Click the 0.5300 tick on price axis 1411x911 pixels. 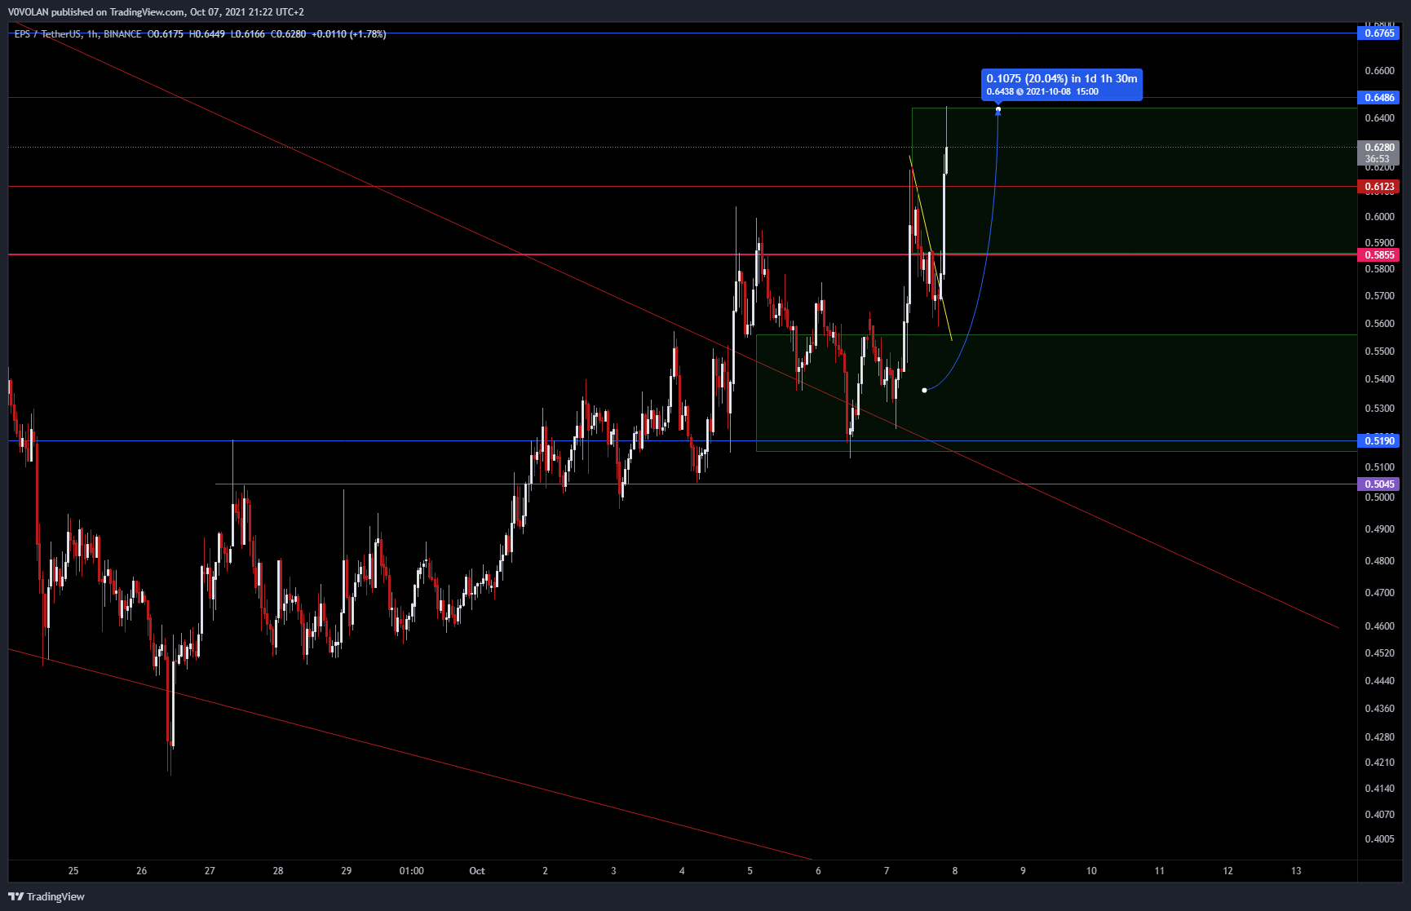[1379, 409]
